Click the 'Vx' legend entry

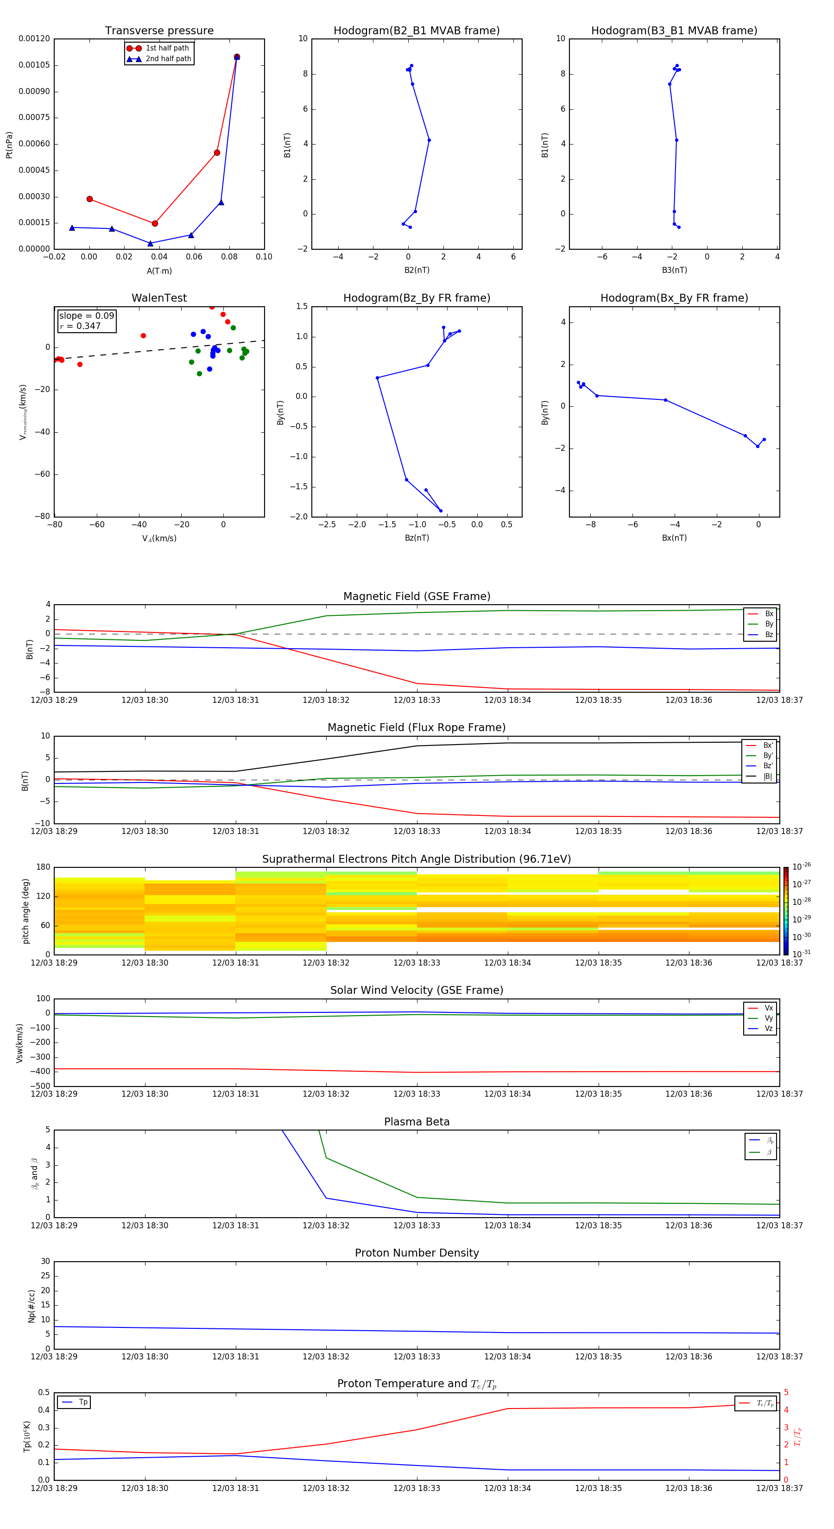point(760,1009)
